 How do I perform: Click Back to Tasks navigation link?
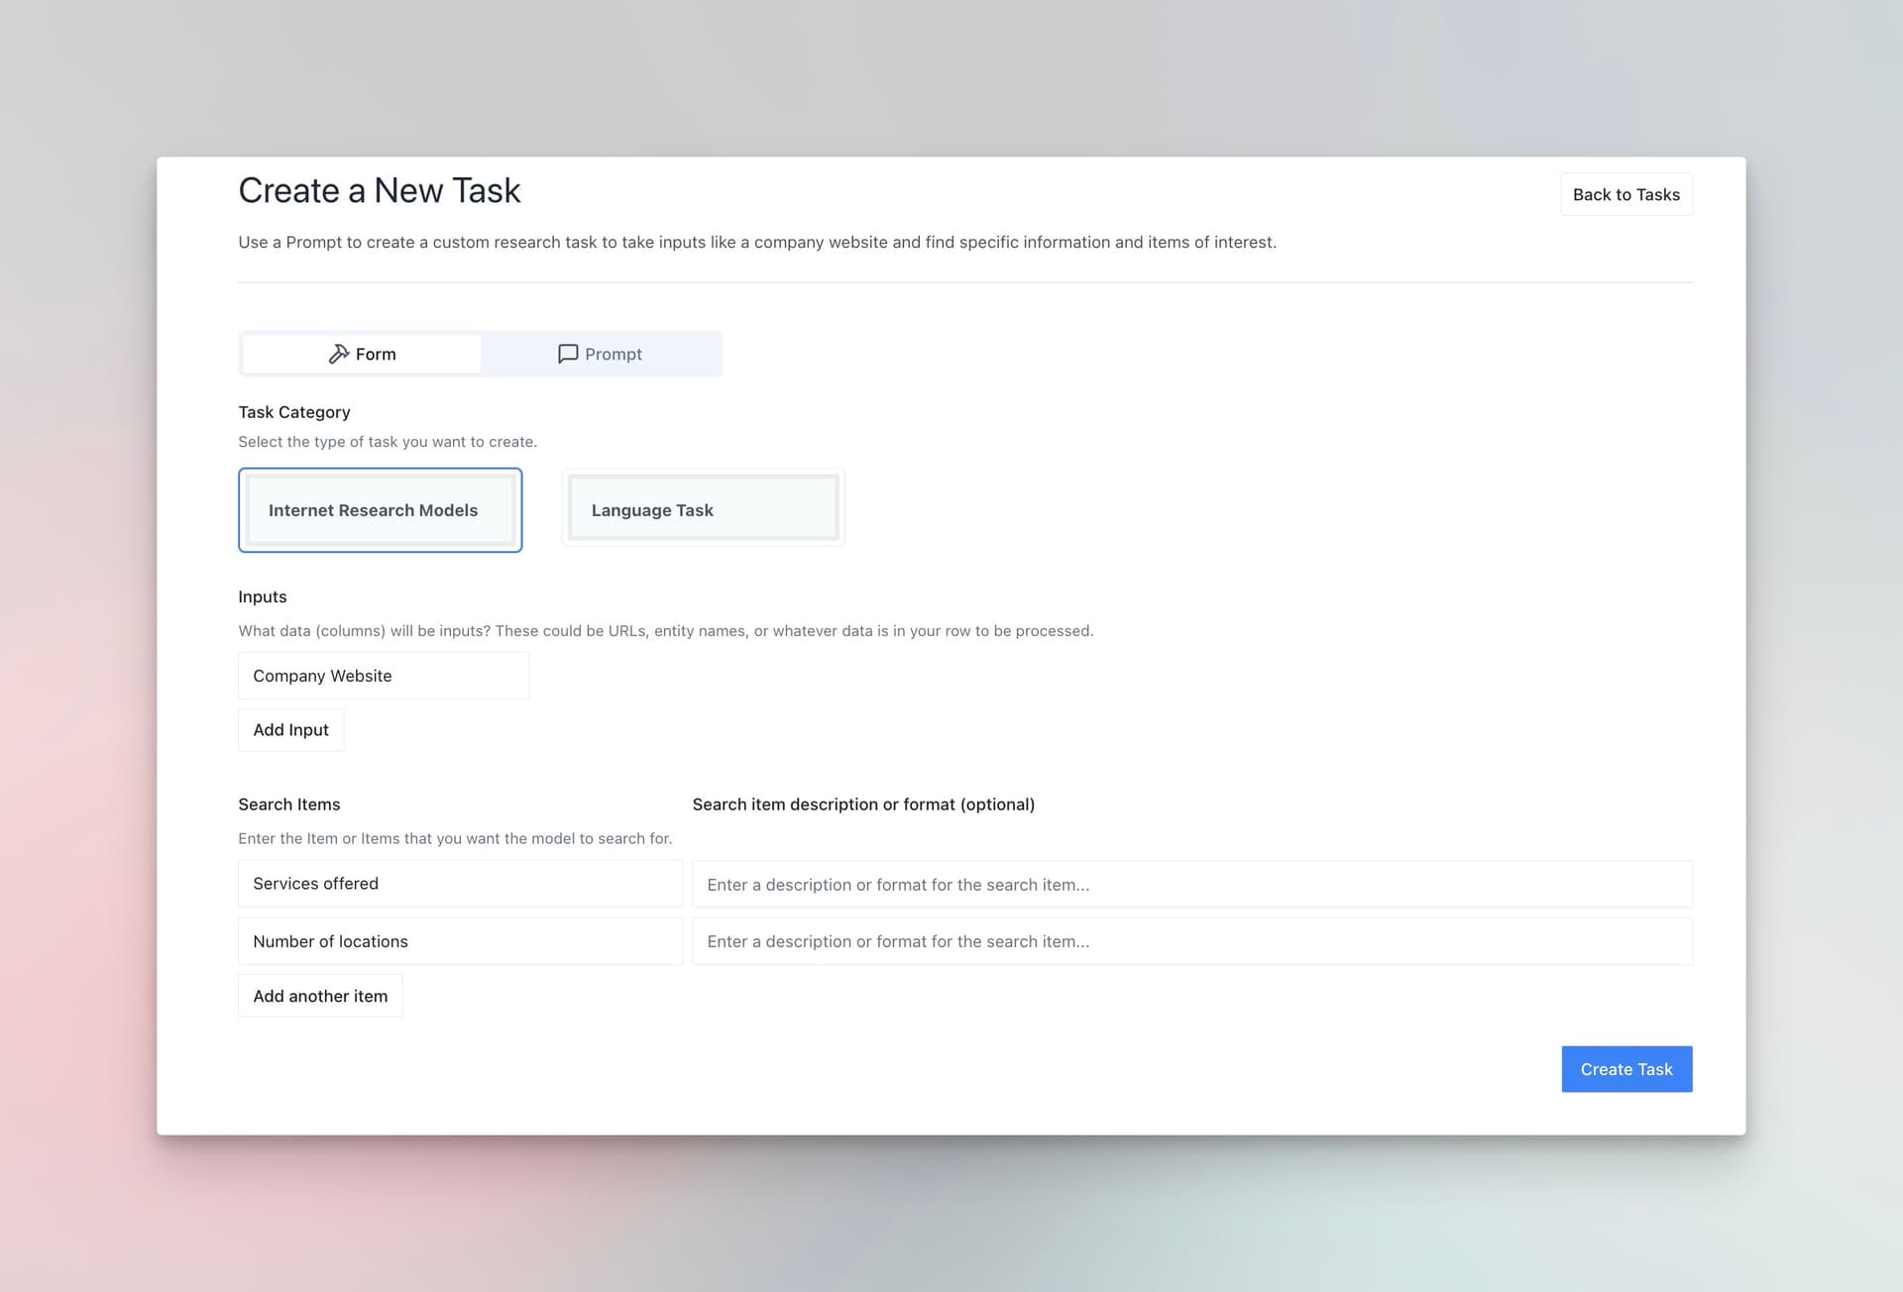coord(1626,193)
